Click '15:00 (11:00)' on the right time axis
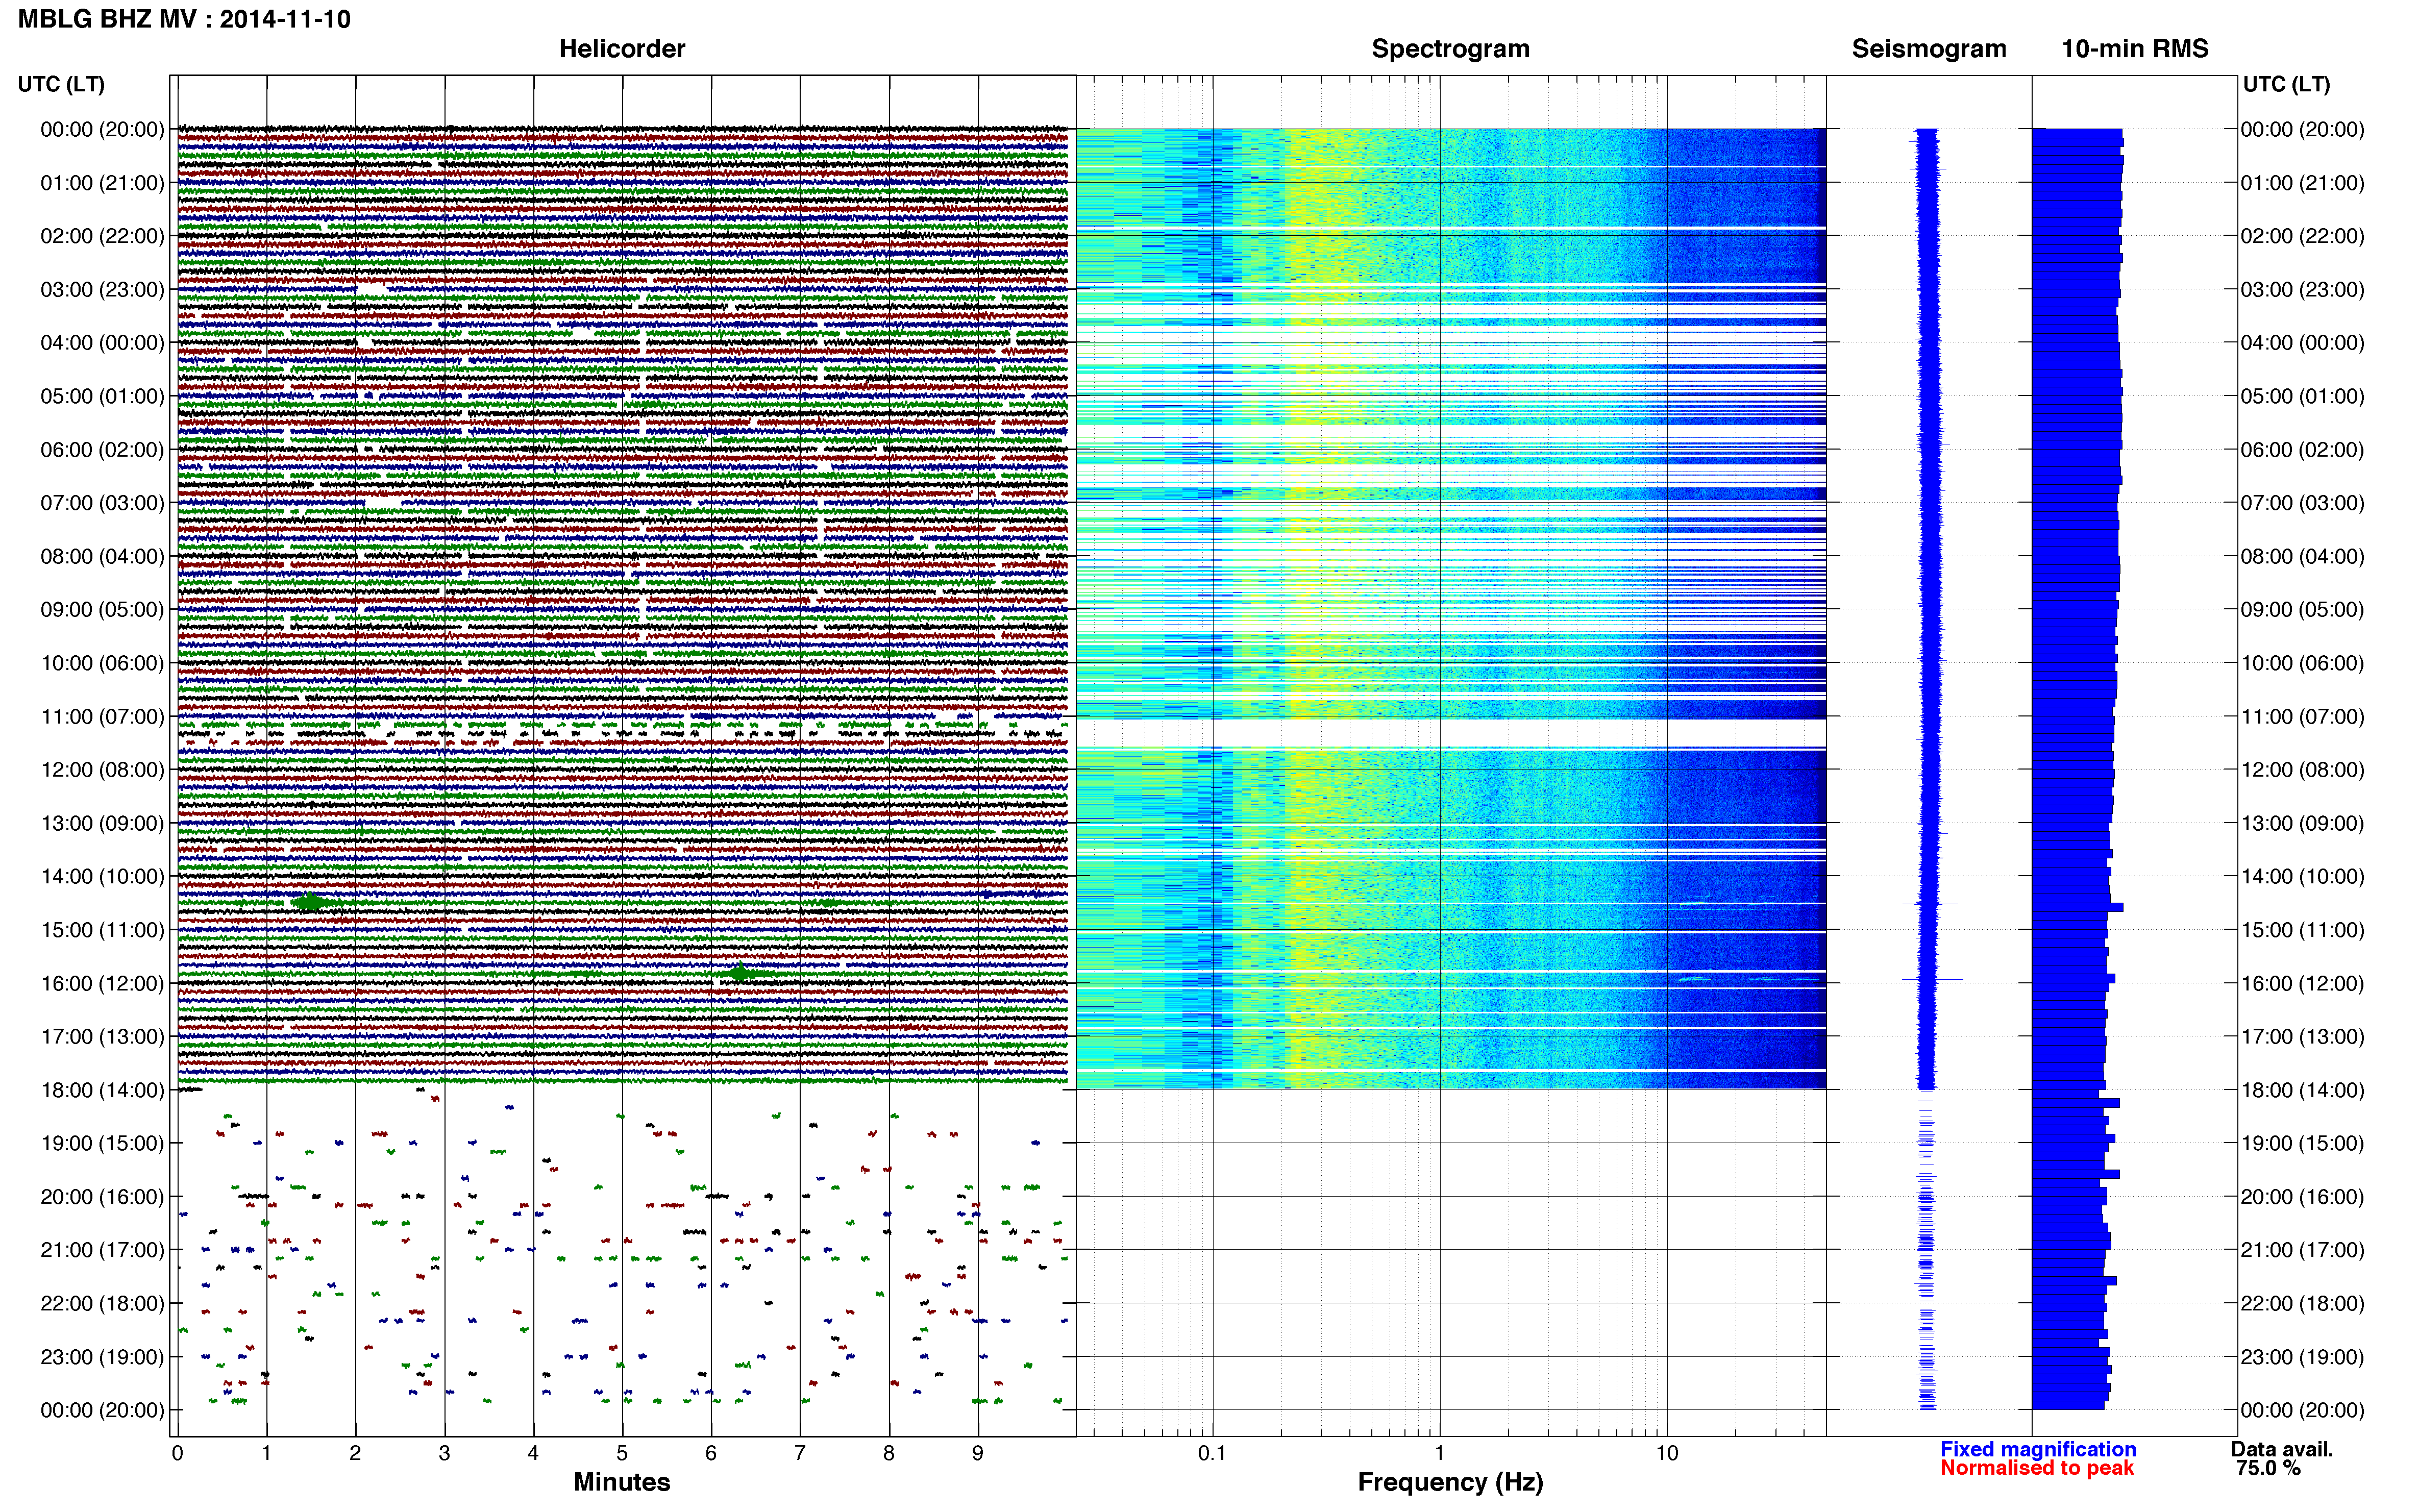This screenshot has height=1512, width=2419. (x=2302, y=930)
